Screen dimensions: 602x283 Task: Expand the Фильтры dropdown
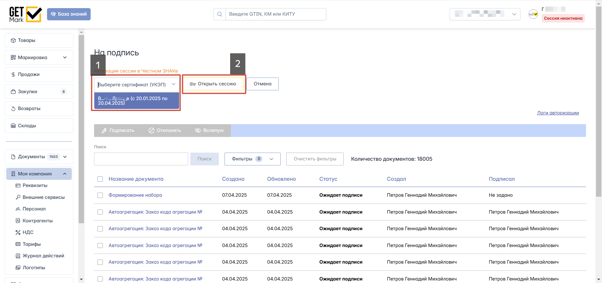pyautogui.click(x=252, y=159)
